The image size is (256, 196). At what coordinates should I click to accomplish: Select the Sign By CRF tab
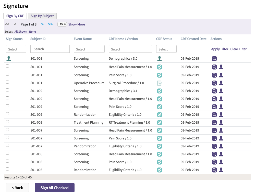pos(15,16)
